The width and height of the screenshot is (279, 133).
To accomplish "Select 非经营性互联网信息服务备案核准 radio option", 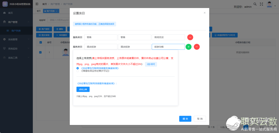I will (x=78, y=68).
